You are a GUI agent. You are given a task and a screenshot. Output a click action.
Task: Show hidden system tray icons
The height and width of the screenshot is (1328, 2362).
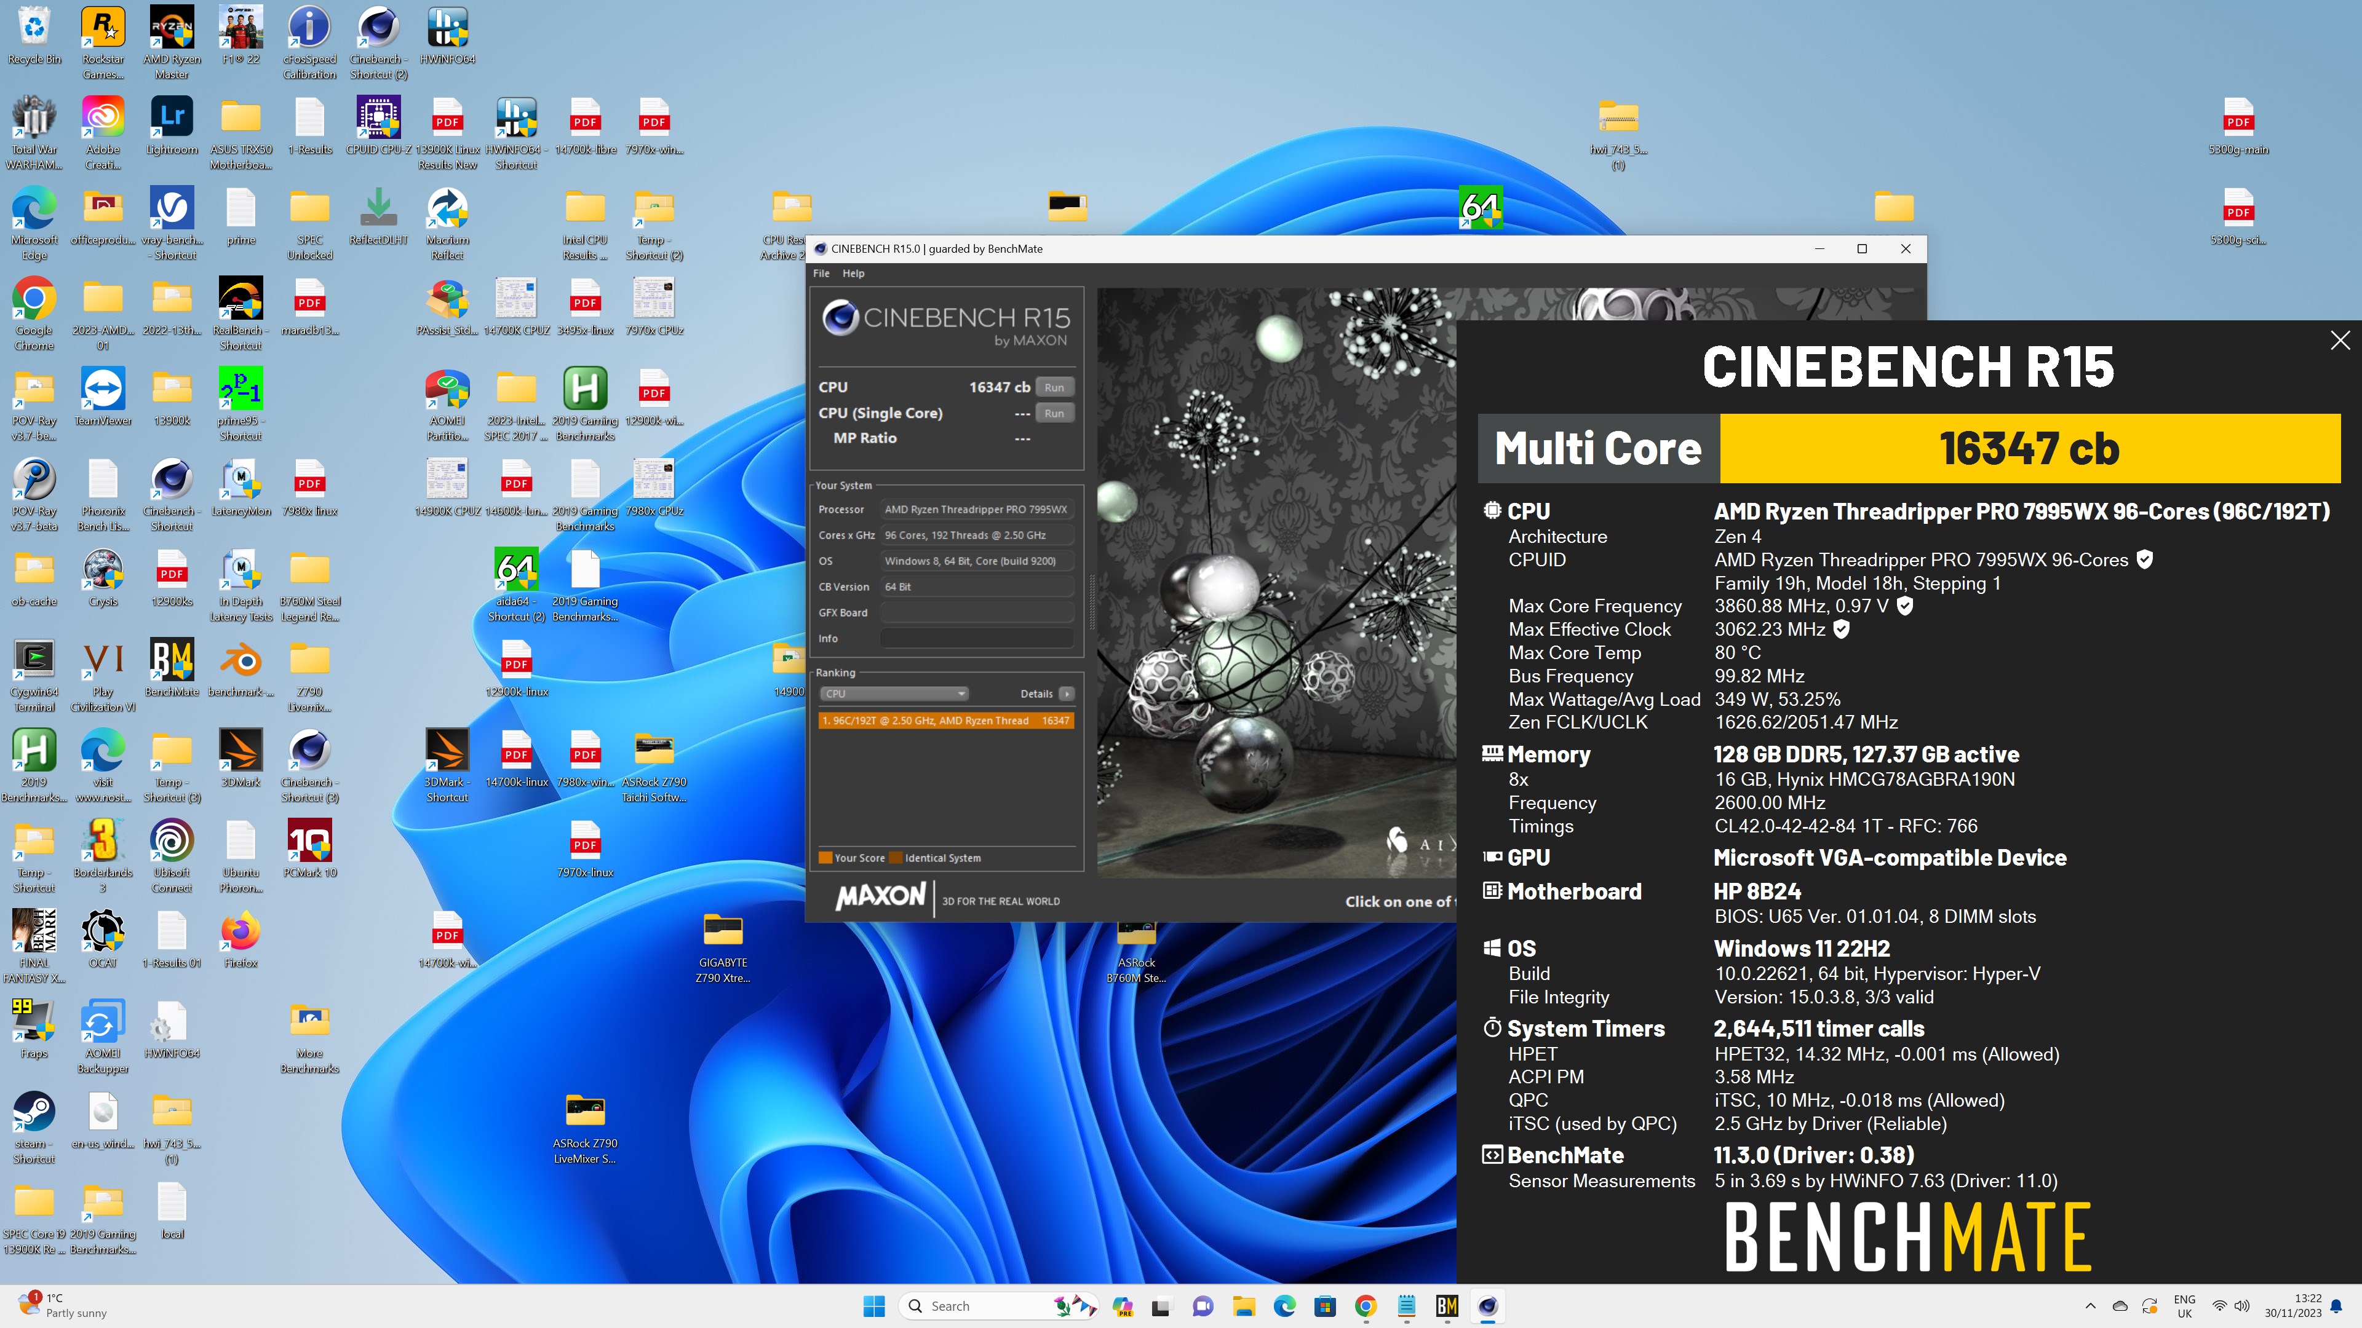pos(2090,1306)
